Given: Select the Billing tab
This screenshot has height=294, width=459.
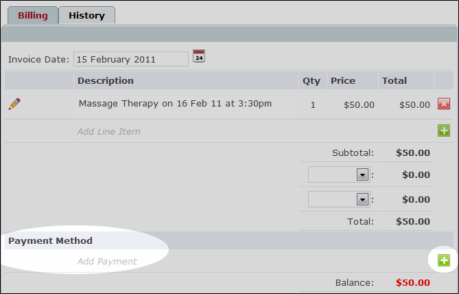Looking at the screenshot, I should pos(33,15).
